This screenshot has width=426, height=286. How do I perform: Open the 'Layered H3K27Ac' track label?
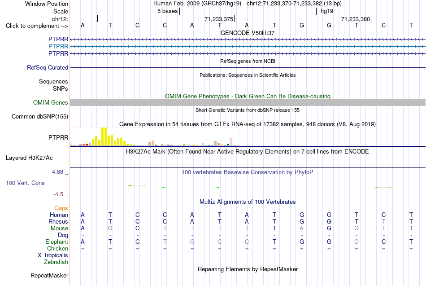click(x=29, y=158)
